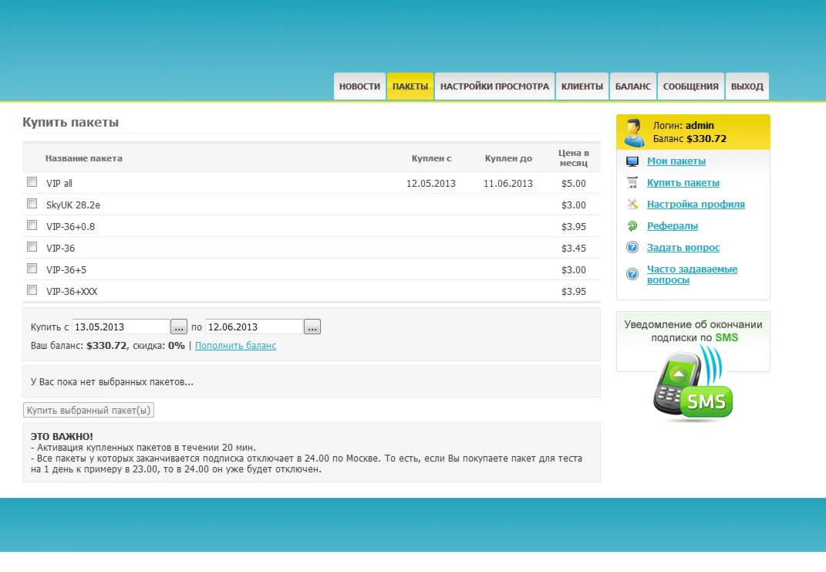This screenshot has height=572, width=826.
Task: Click the monitor icon beside Мои пакеты
Action: pyautogui.click(x=632, y=161)
